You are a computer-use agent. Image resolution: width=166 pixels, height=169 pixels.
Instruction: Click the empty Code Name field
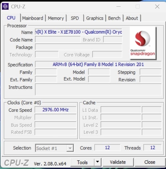[58, 39]
